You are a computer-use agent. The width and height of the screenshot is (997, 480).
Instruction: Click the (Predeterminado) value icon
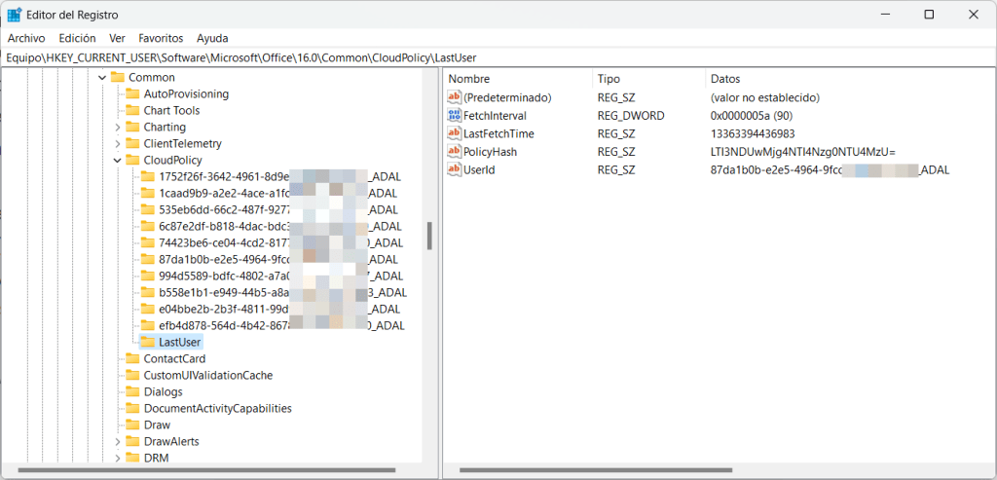[454, 97]
